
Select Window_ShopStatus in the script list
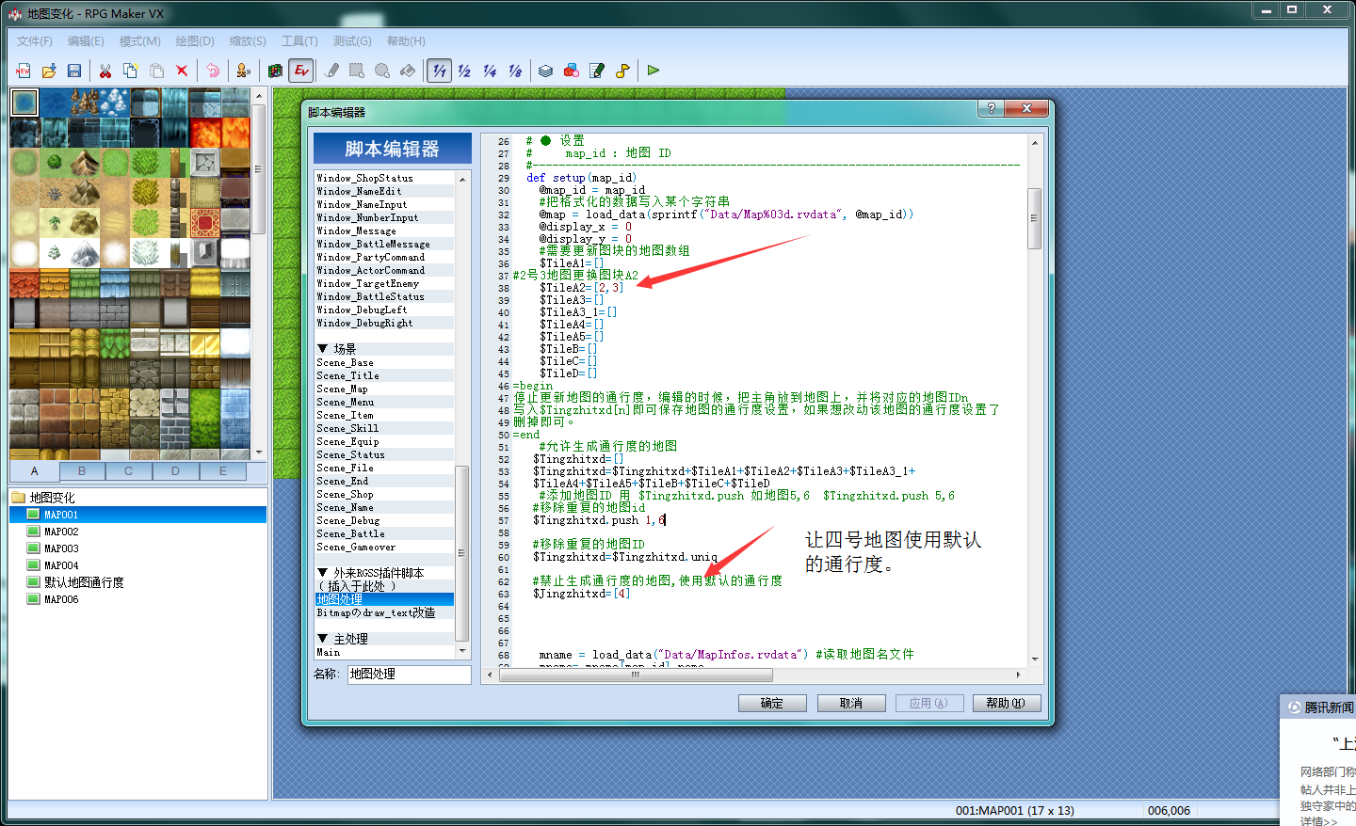[x=385, y=178]
